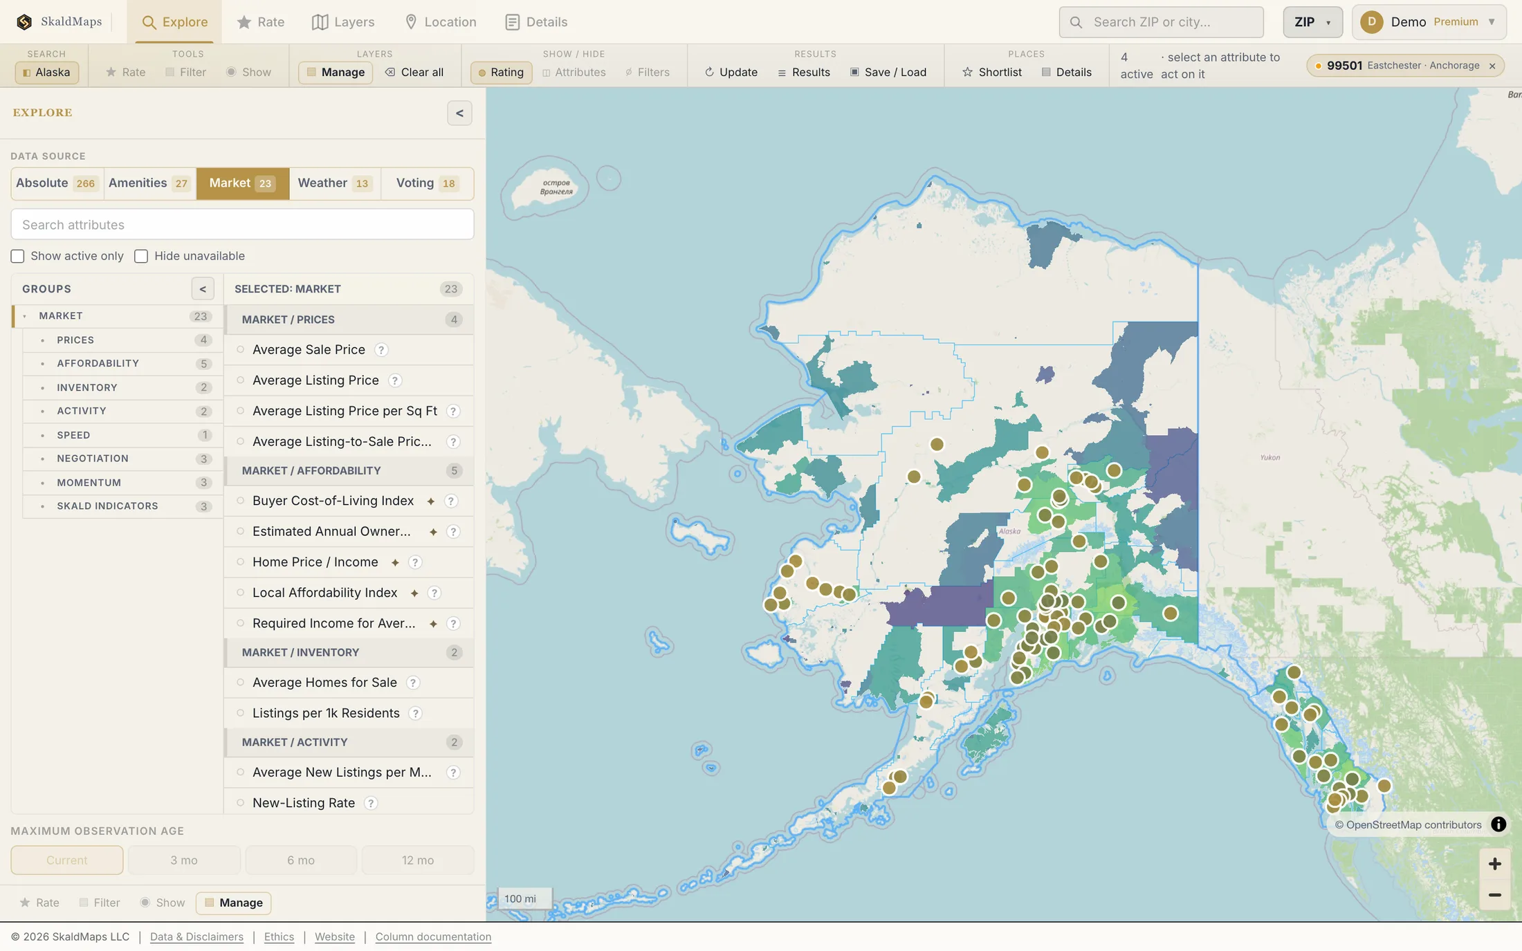
Task: Click the Shortlist star in toolbar
Action: tap(992, 72)
